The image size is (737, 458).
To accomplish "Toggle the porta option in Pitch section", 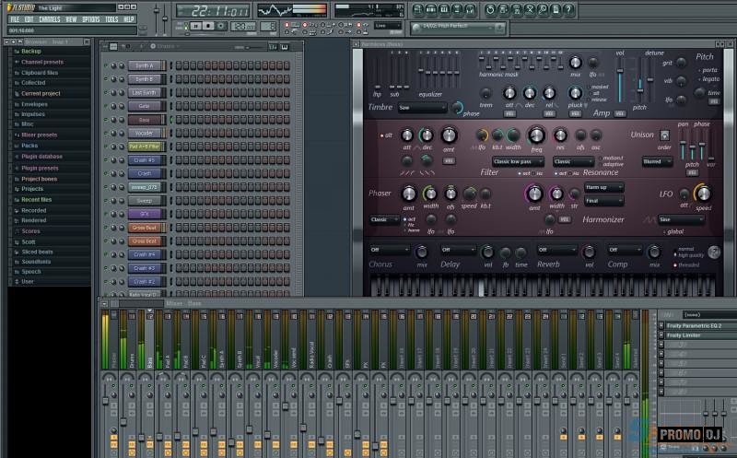I will click(708, 70).
